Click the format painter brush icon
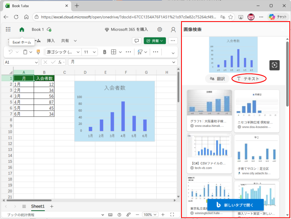 (38, 52)
